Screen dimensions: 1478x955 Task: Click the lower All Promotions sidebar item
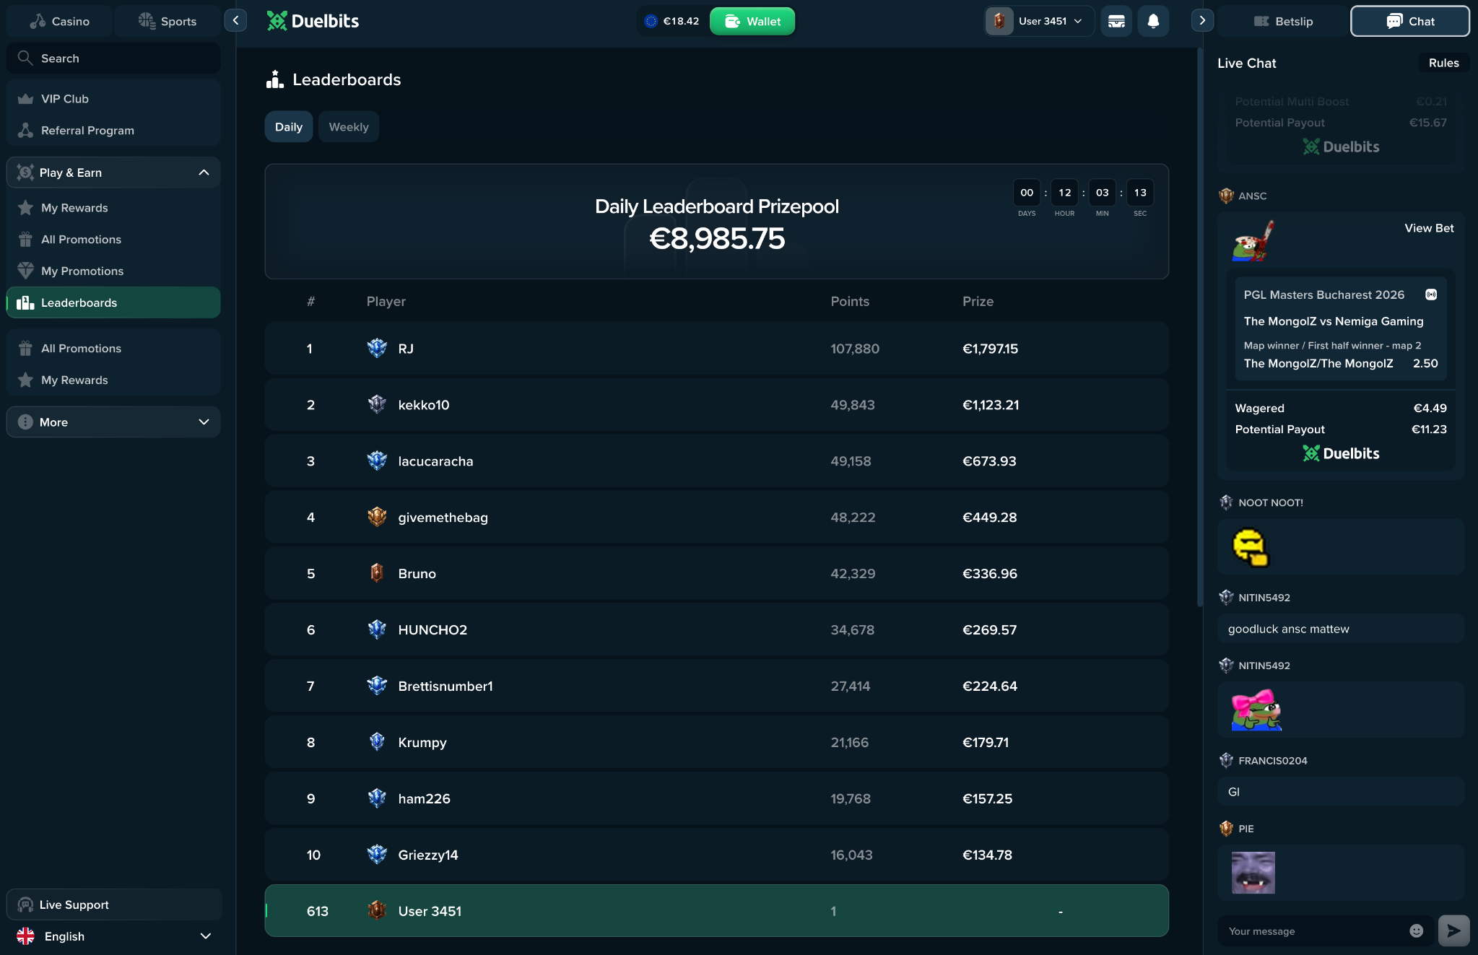pos(113,349)
